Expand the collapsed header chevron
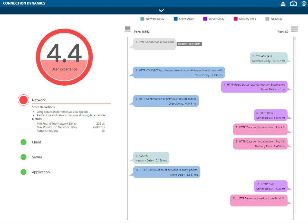This screenshot has height=223, width=308. [161, 11]
